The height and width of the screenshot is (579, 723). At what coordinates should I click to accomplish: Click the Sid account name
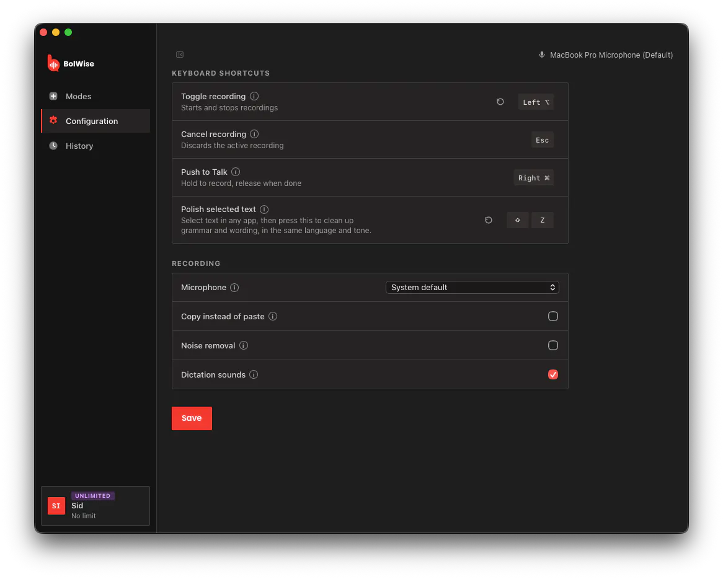pyautogui.click(x=77, y=506)
